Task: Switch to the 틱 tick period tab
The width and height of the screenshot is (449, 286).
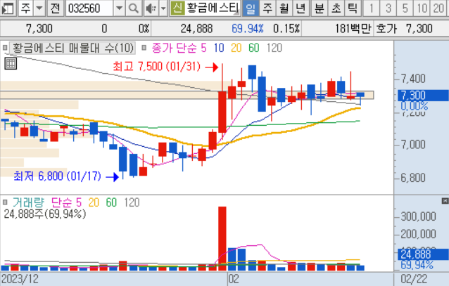Action: tap(353, 8)
